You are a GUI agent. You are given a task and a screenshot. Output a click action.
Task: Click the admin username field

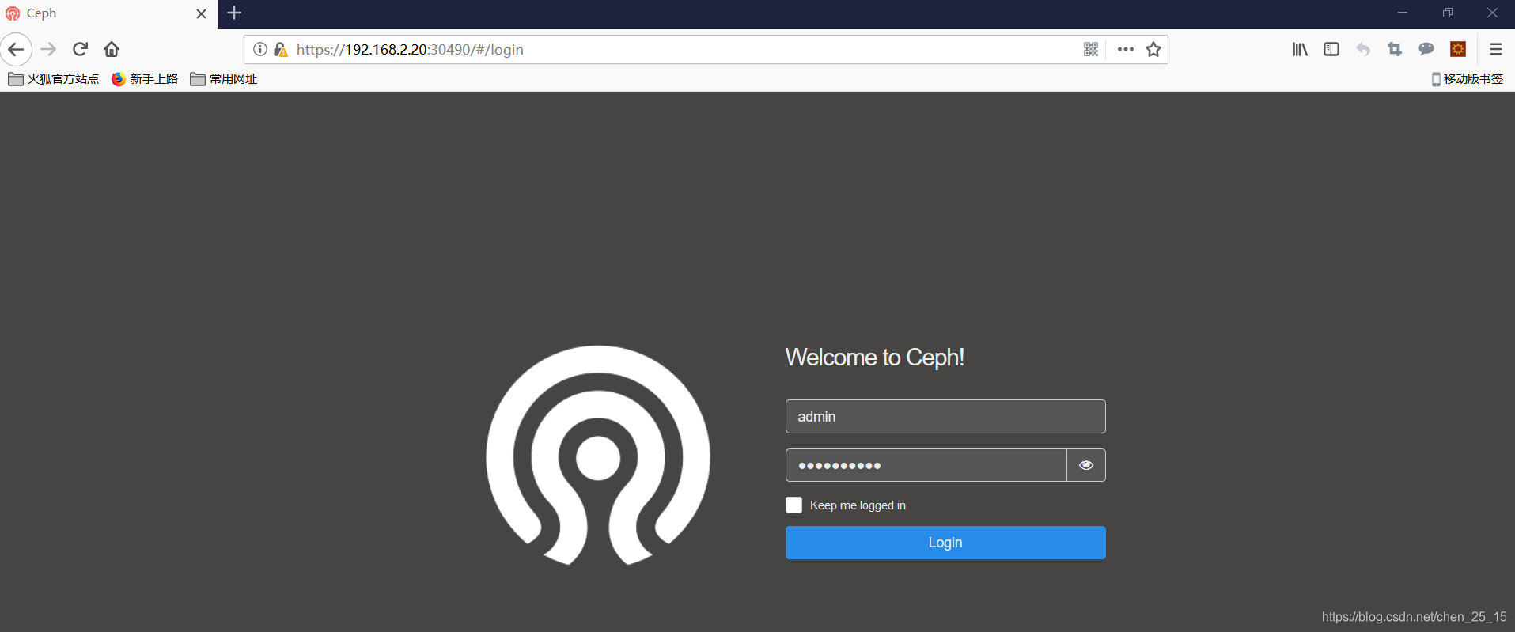[945, 417]
